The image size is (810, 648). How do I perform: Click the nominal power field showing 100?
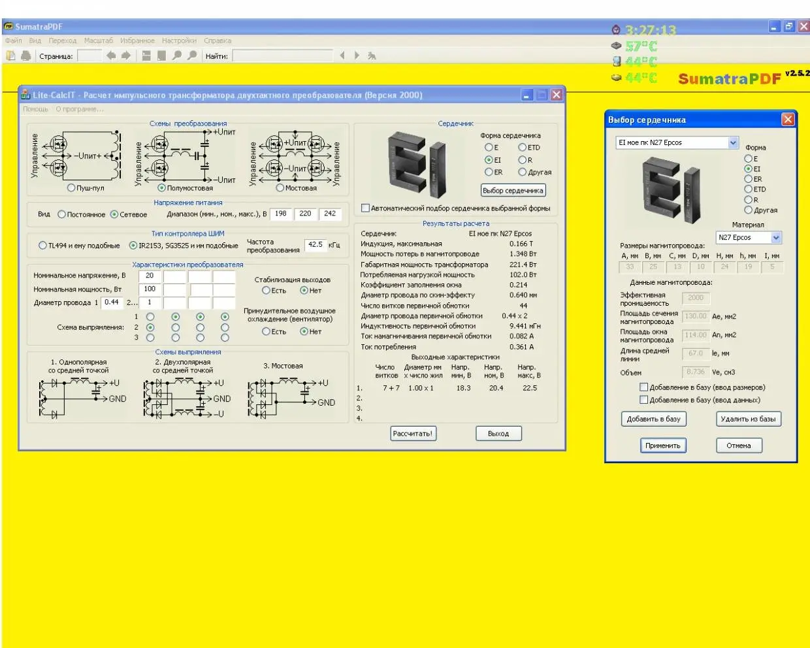(x=150, y=289)
